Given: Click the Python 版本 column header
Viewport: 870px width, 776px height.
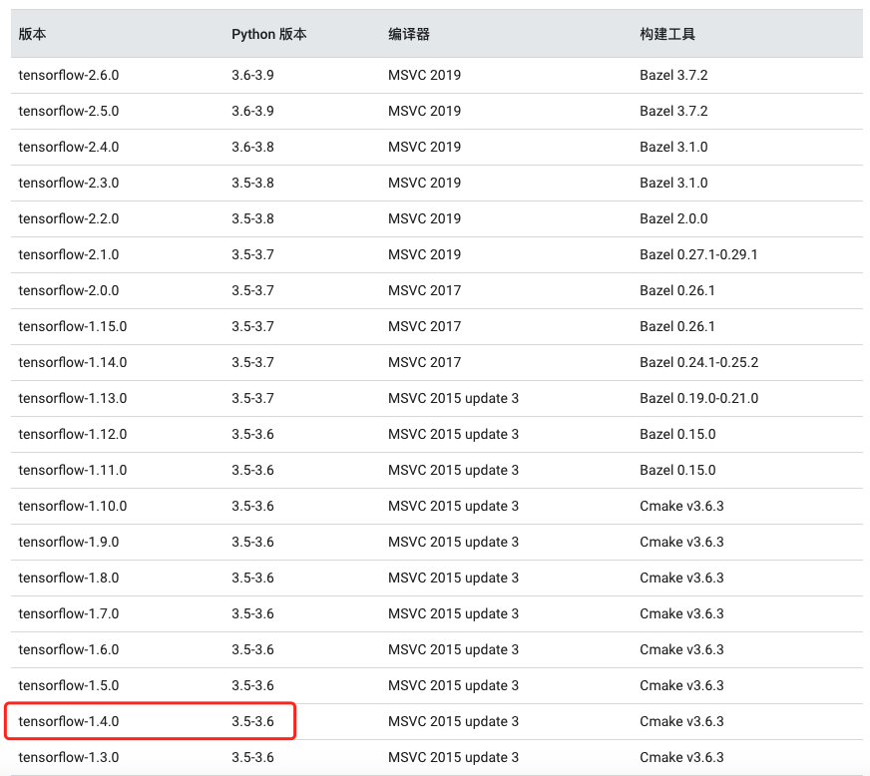Looking at the screenshot, I should (268, 33).
